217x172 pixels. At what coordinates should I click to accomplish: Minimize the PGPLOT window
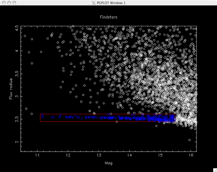9,3
